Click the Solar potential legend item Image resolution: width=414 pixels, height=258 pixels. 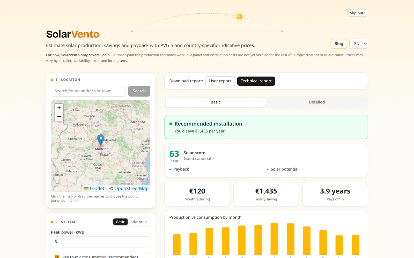tap(283, 169)
